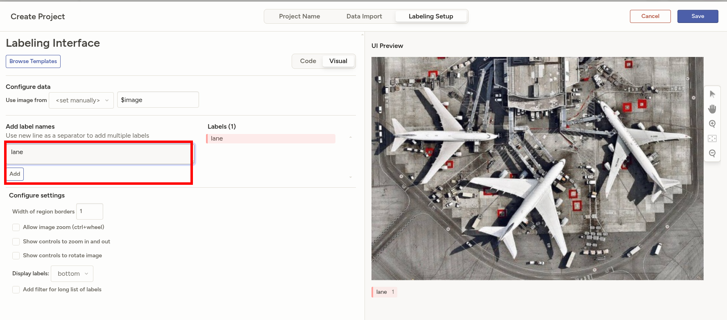Screen dimensions: 727x320
Task: Click the Save button
Action: coord(698,16)
